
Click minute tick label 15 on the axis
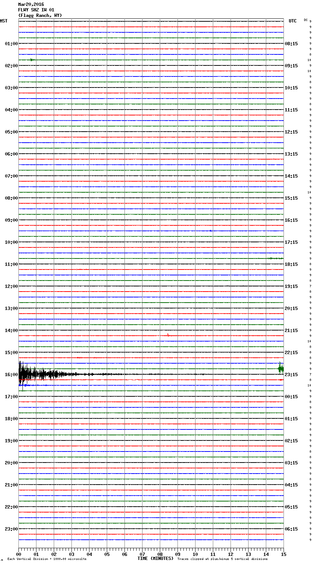pos(284,554)
